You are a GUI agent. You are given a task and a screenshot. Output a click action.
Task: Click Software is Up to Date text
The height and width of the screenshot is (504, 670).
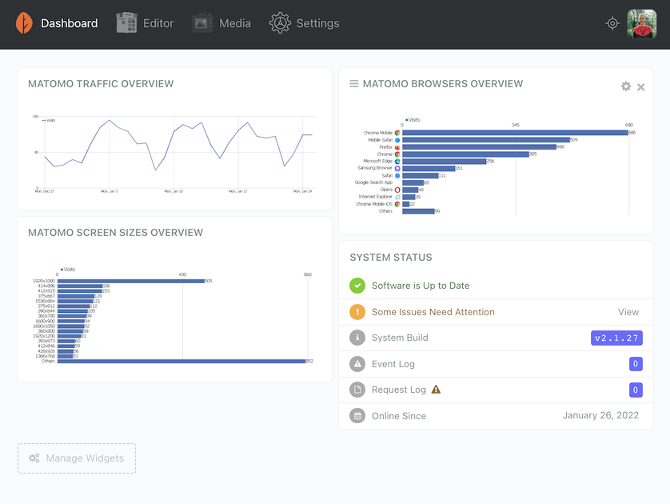point(421,286)
